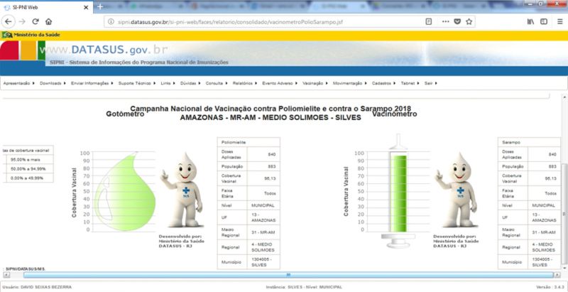Open the Consulta menu
The width and height of the screenshot is (568, 292).
(x=217, y=83)
